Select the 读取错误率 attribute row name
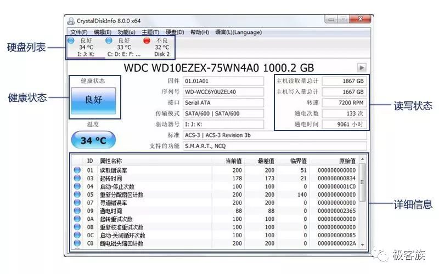This screenshot has width=439, height=274. coord(114,170)
